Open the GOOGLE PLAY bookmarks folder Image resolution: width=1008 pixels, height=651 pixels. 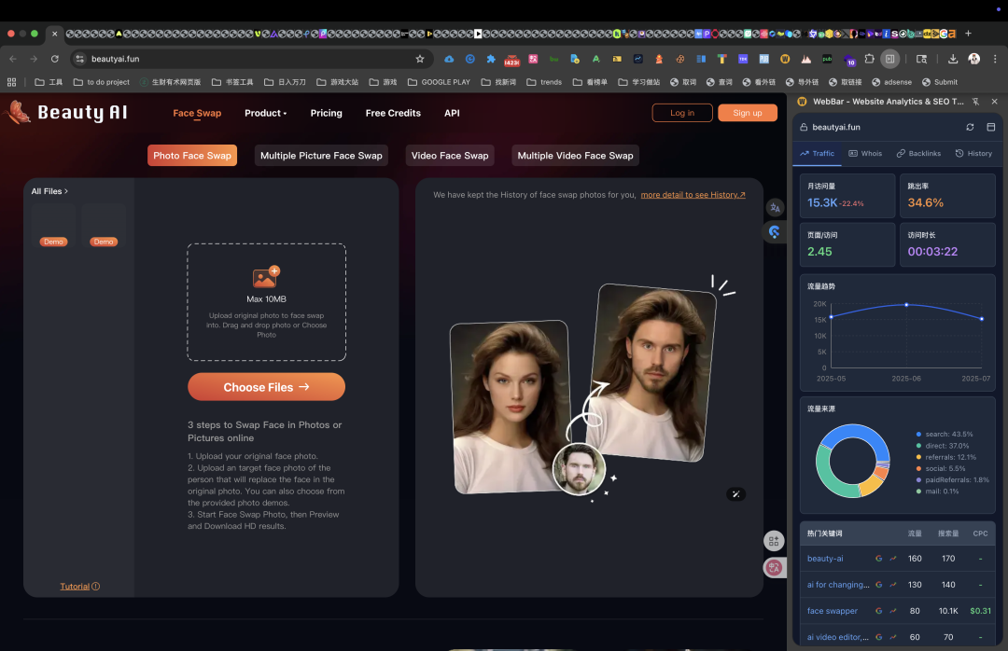[x=439, y=82]
